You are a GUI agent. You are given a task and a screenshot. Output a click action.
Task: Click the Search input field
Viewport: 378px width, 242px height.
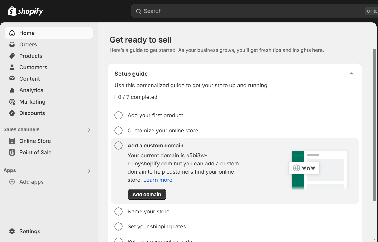254,11
